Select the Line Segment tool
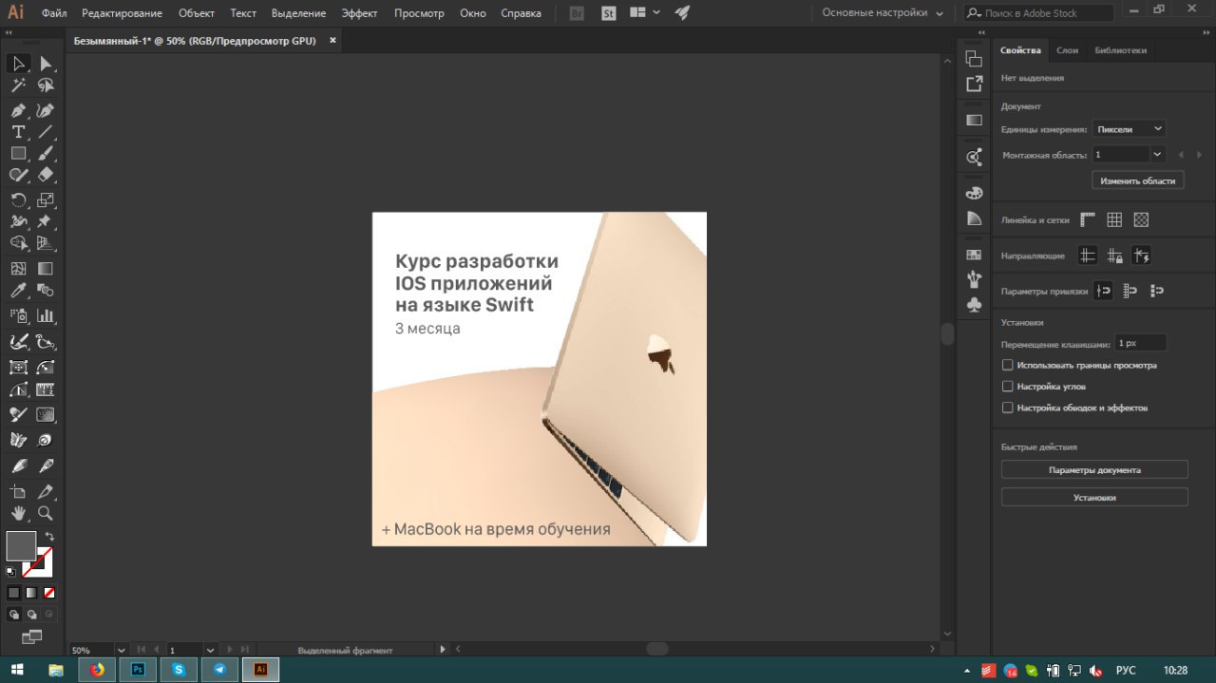 [46, 132]
